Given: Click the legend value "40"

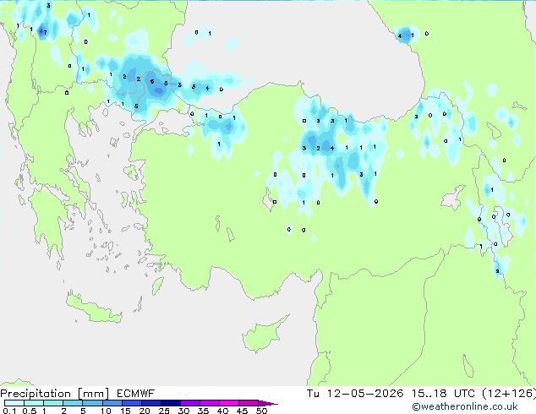Looking at the screenshot, I should [222, 411].
